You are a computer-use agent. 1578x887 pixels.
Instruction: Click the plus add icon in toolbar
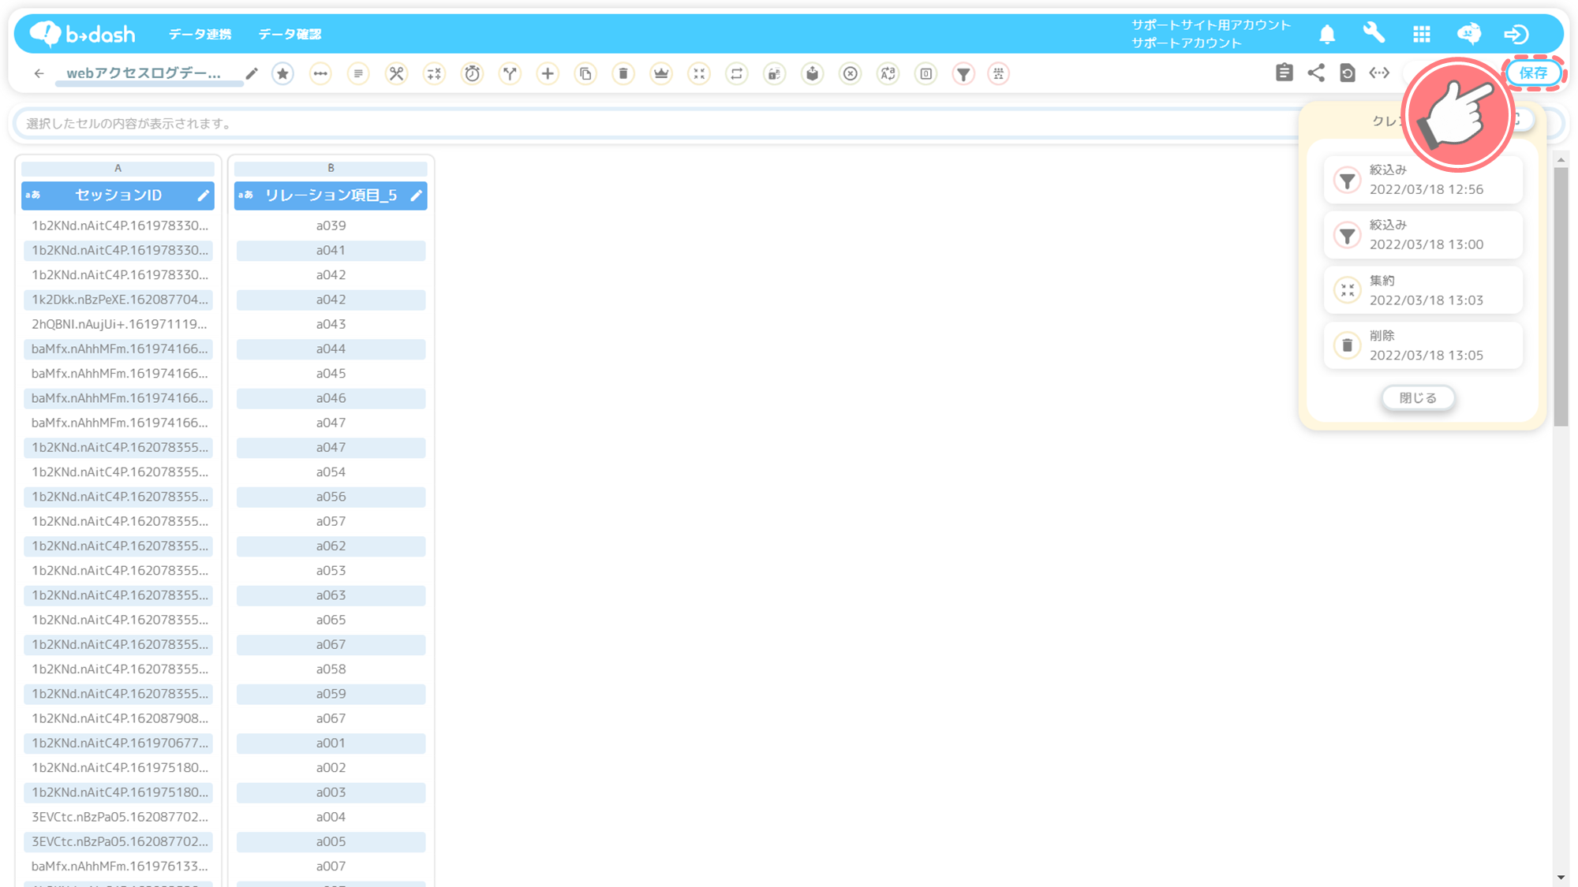pos(548,73)
